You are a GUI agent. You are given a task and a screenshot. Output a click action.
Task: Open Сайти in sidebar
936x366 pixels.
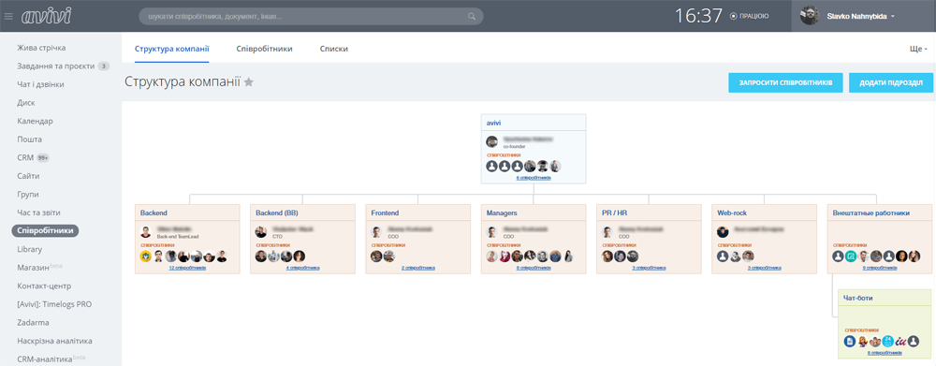click(x=29, y=176)
